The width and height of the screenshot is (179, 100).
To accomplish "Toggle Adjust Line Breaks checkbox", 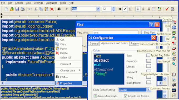I will click(126, 96).
